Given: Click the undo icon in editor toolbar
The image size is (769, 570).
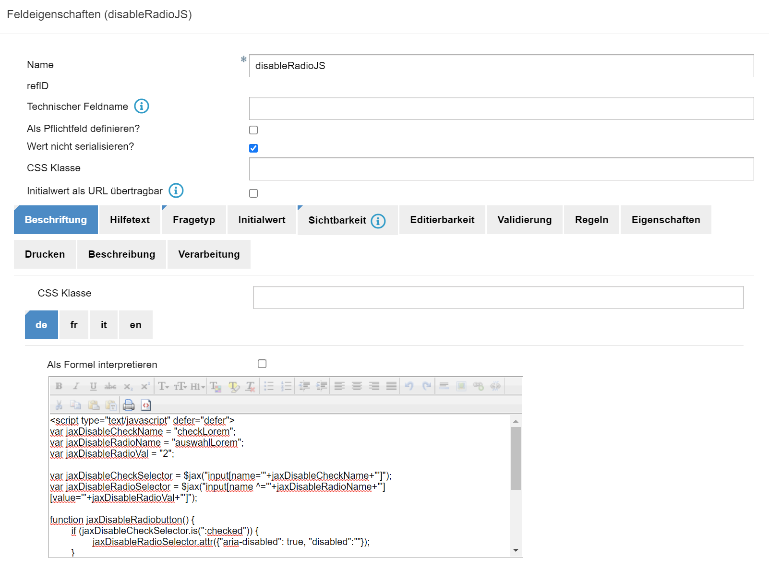Looking at the screenshot, I should click(x=409, y=386).
